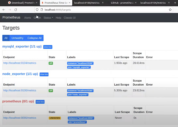Go back with the browser back arrow
This screenshot has height=127, width=178.
point(4,10)
